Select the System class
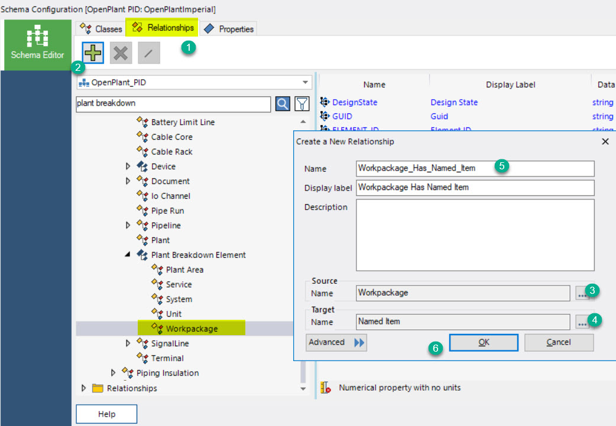The width and height of the screenshot is (616, 426). click(x=179, y=299)
